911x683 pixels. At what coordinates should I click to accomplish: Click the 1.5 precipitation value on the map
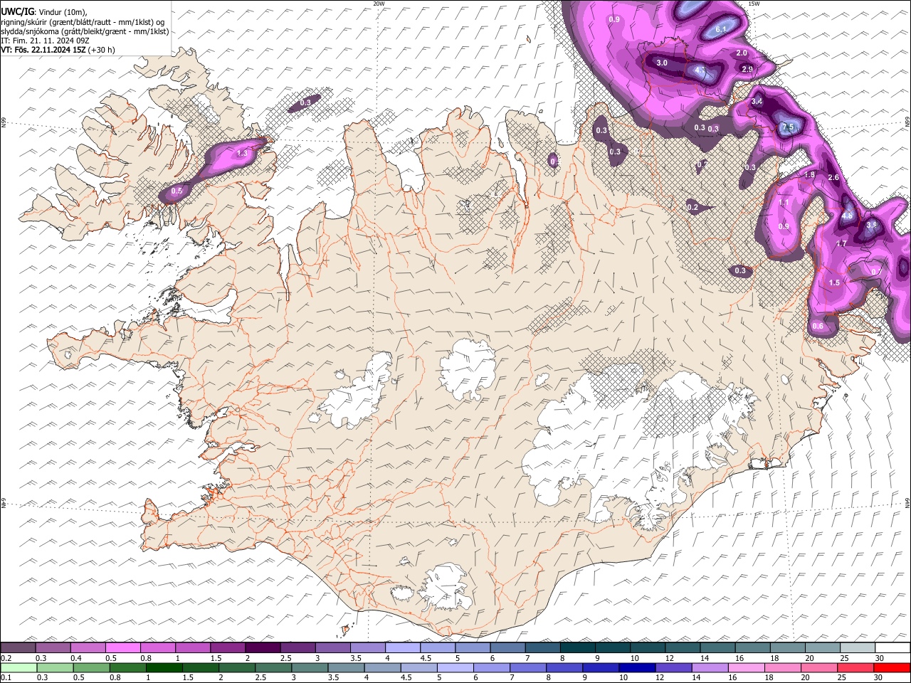[835, 282]
